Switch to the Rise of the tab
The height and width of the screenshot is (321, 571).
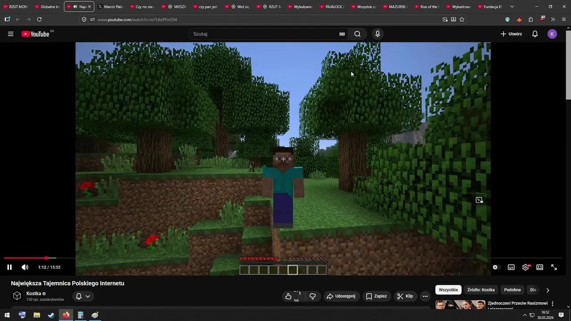(x=426, y=7)
